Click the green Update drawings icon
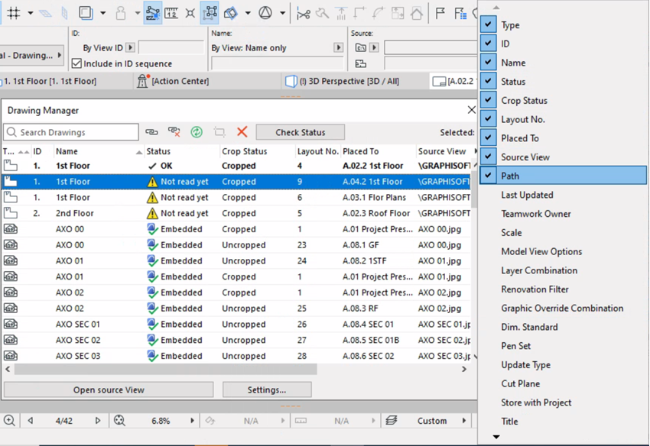 197,132
